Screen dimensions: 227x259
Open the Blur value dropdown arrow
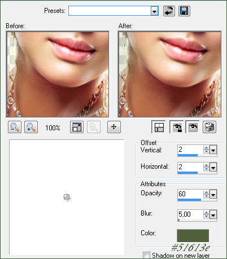(213, 214)
